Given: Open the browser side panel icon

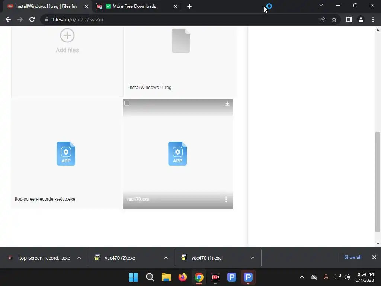Looking at the screenshot, I should pyautogui.click(x=349, y=19).
